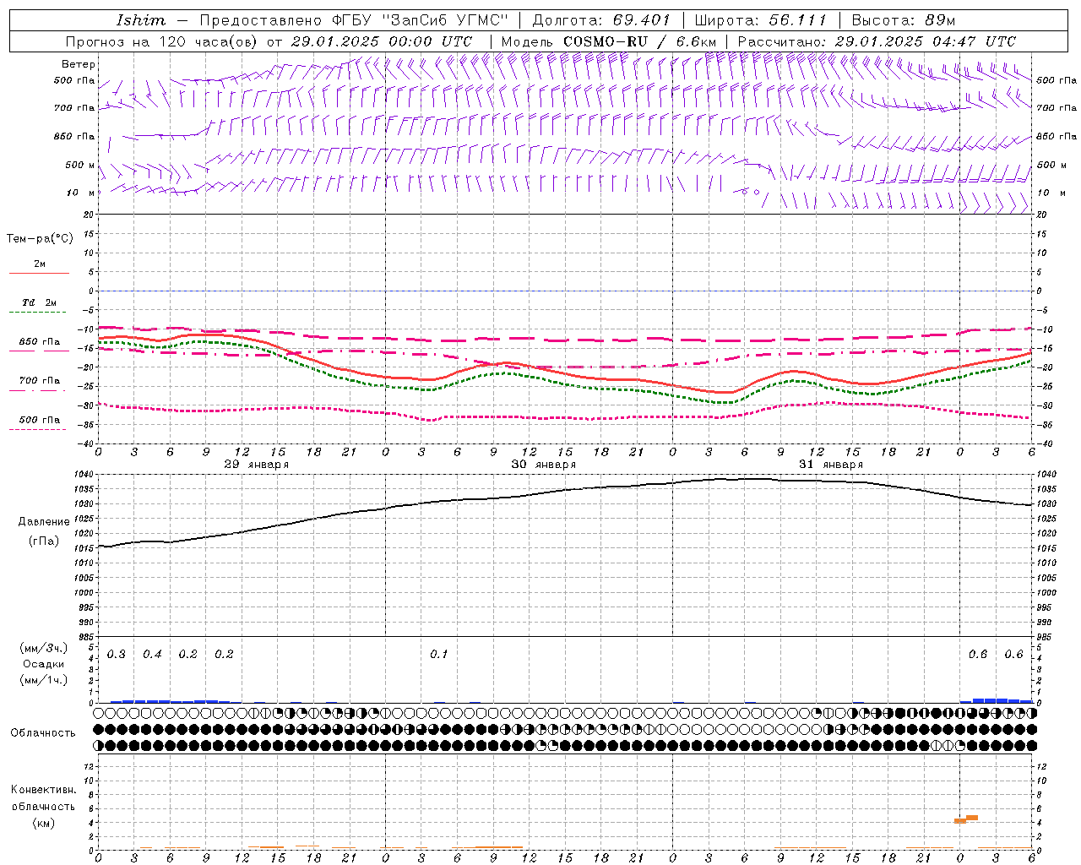Click the "Ветер" wind panel label

click(x=79, y=64)
